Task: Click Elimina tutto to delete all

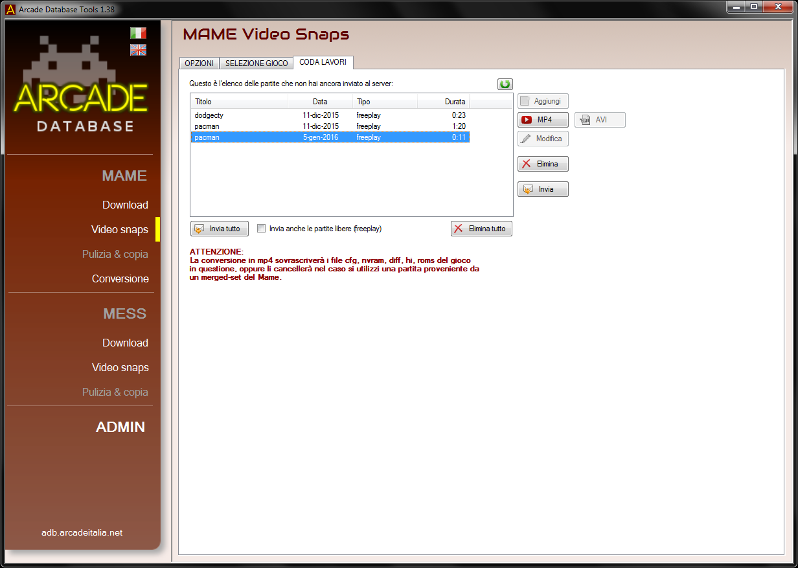Action: (481, 229)
